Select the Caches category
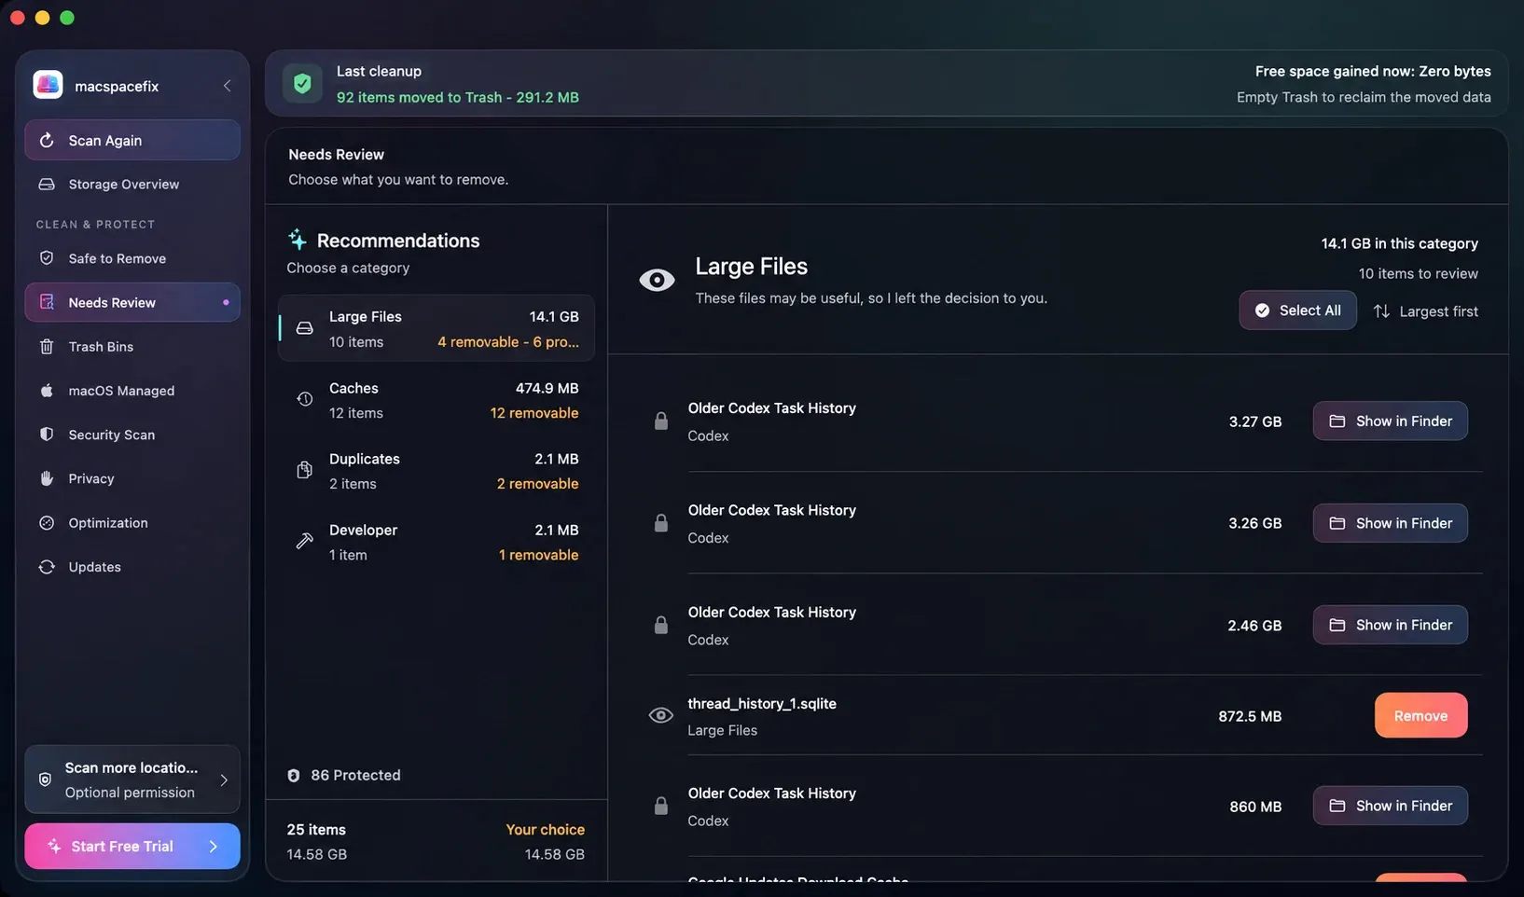The image size is (1524, 897). [x=436, y=400]
